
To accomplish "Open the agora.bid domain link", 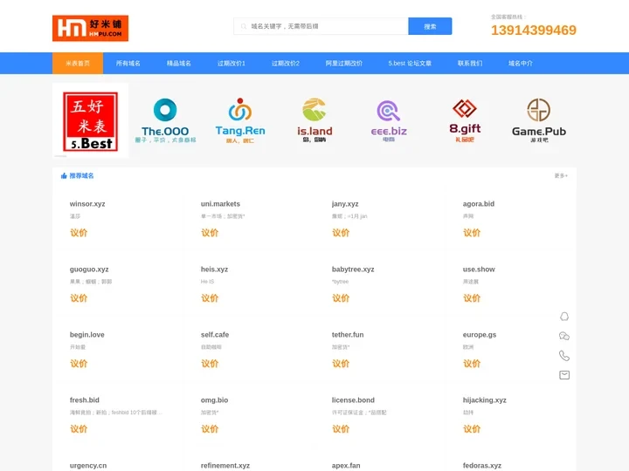I will [x=479, y=204].
